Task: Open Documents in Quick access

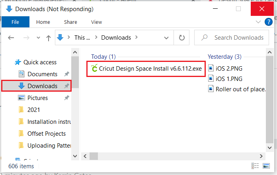Action: click(x=43, y=74)
